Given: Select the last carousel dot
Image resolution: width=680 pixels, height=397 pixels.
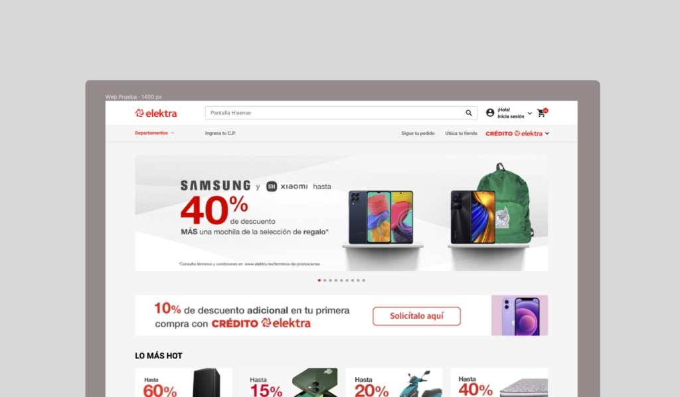Looking at the screenshot, I should [363, 280].
